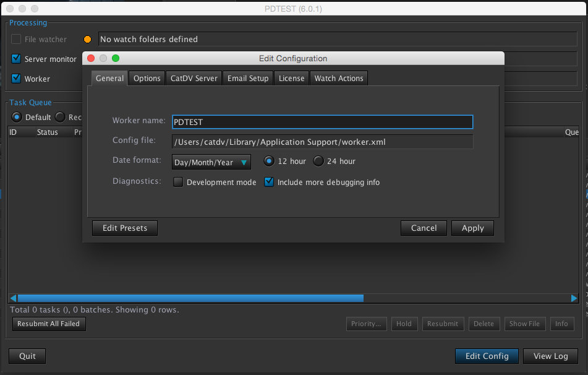Click the right scroll arrow in task queue
The width and height of the screenshot is (588, 375).
point(574,298)
